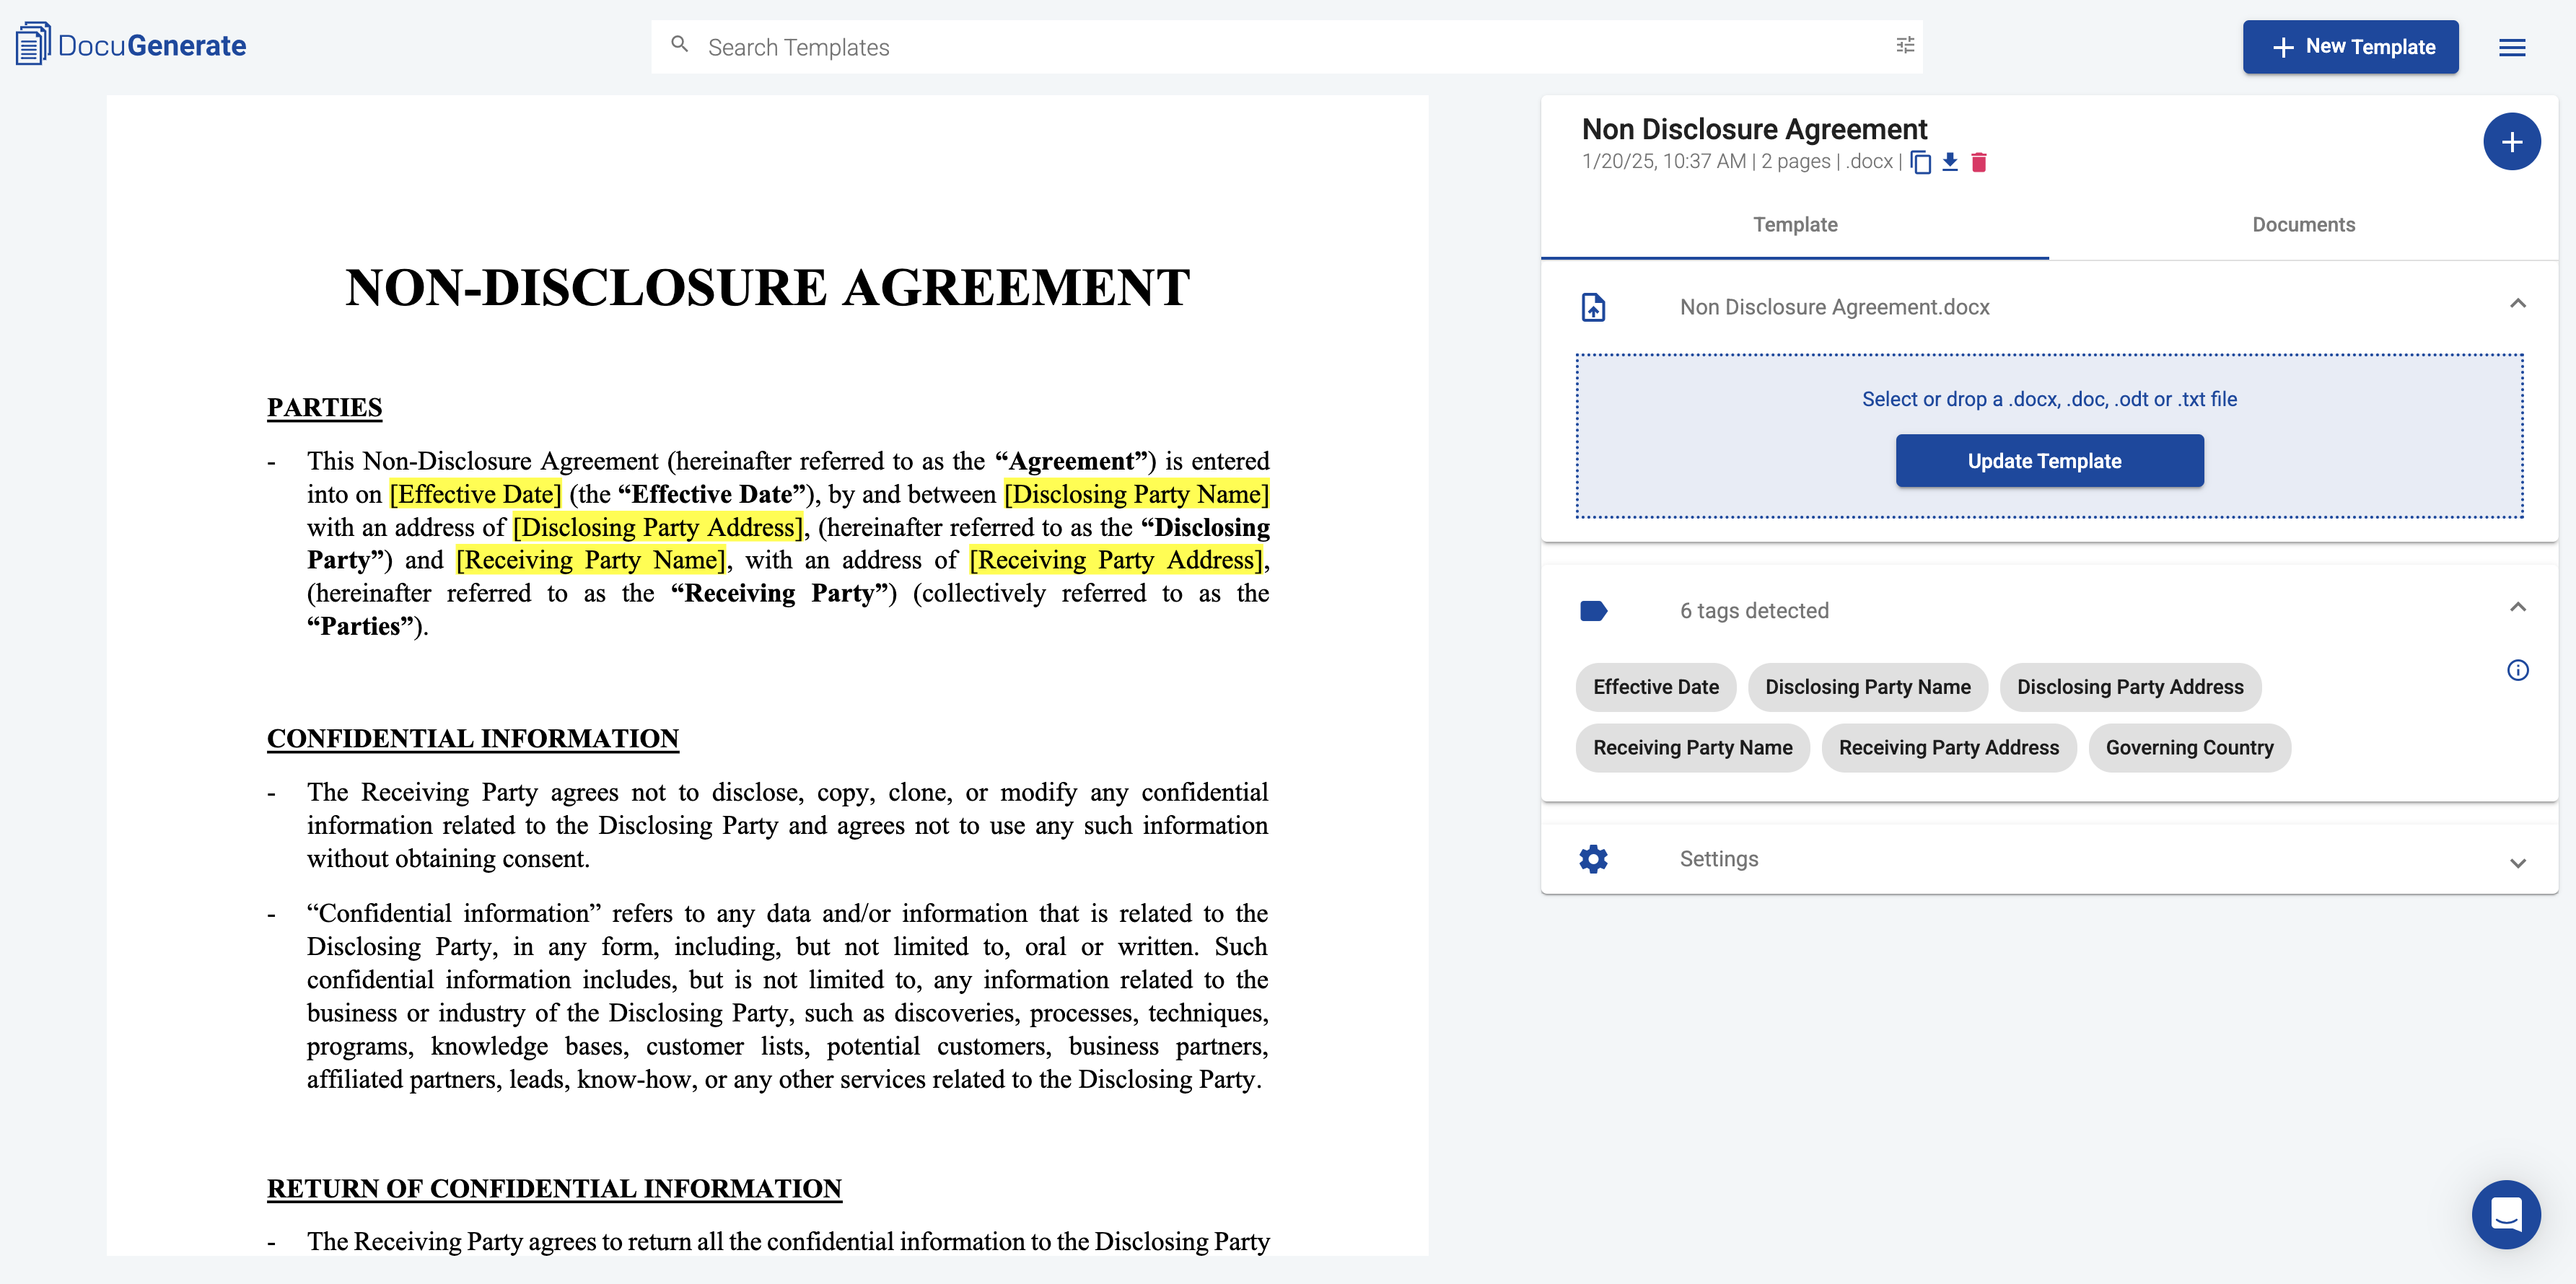Click the CONFIDENTIAL INFORMATION heading

pos(472,738)
